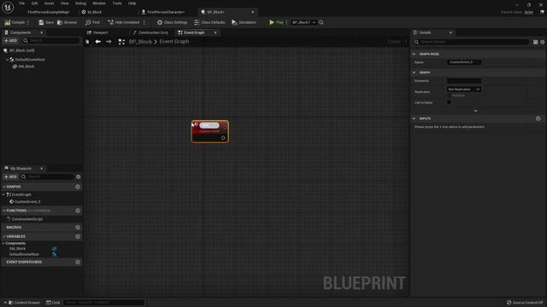Click the graph hierarchy icon in breadcrumb
Image resolution: width=547 pixels, height=307 pixels.
pos(121,42)
